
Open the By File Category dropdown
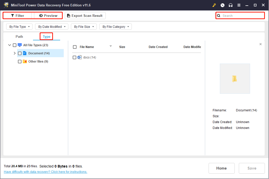click(x=115, y=27)
